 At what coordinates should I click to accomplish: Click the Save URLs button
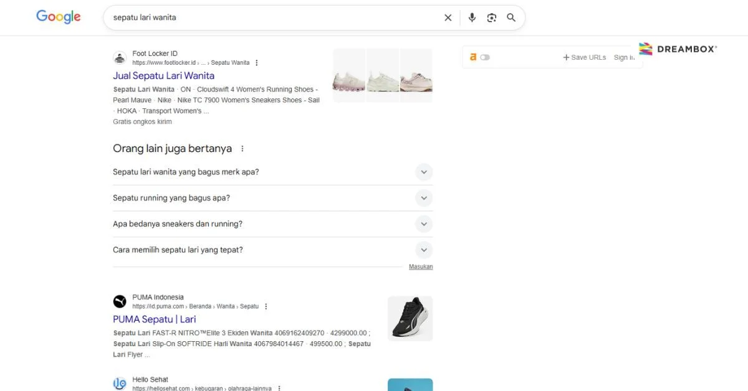[x=585, y=57]
